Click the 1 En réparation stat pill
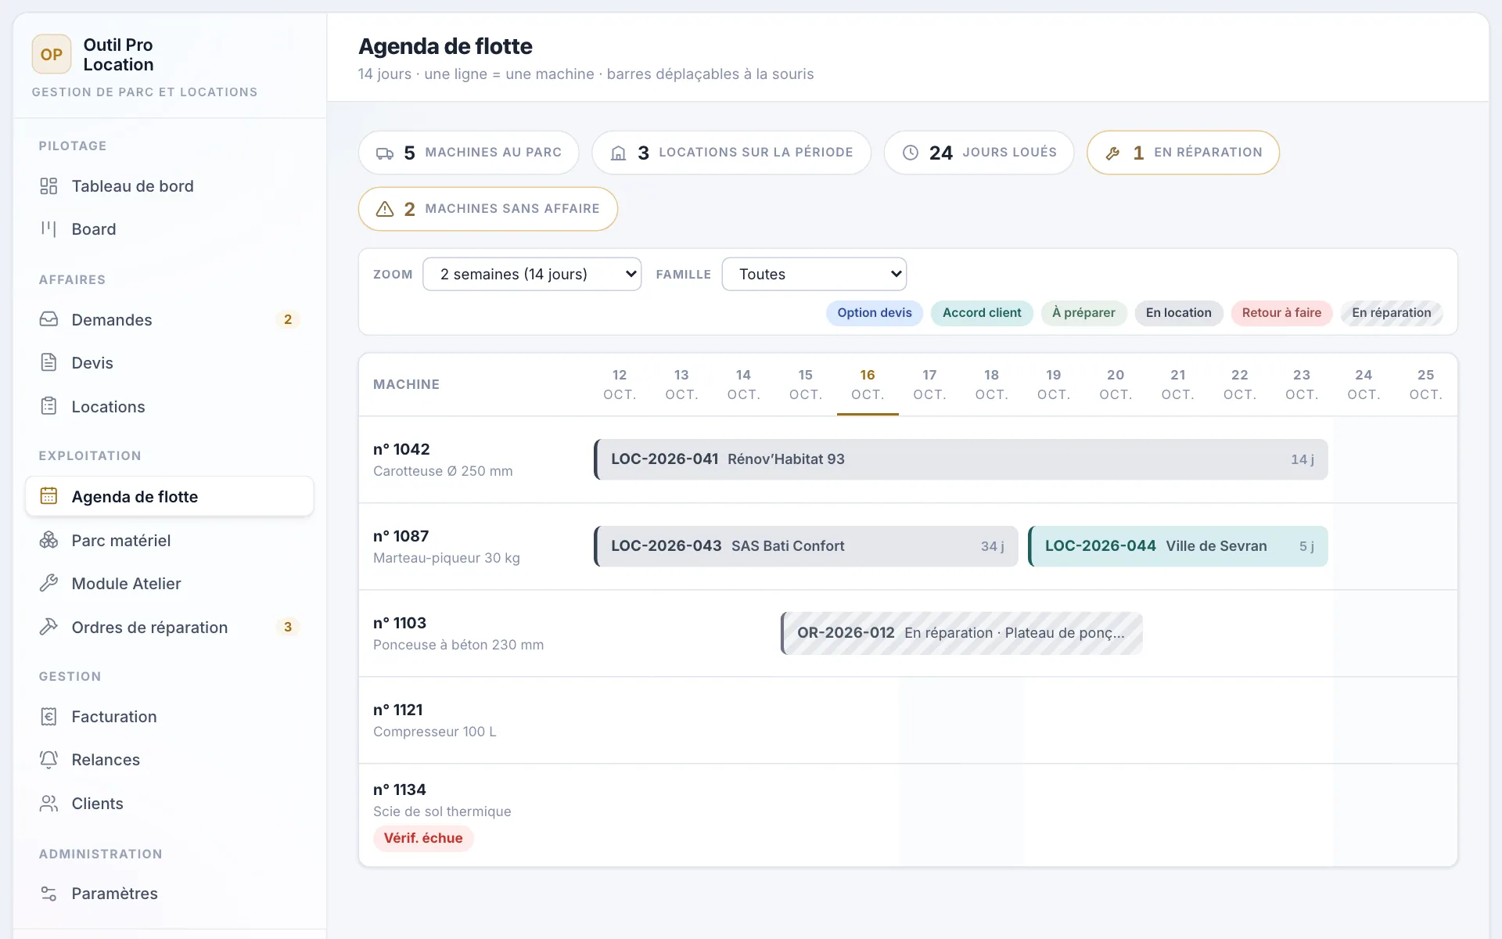The width and height of the screenshot is (1502, 939). tap(1183, 153)
